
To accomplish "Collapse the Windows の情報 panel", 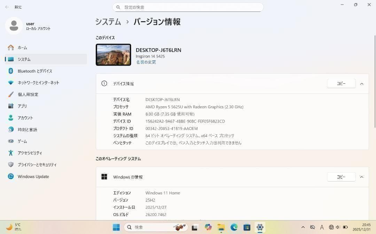I will tap(362, 177).
